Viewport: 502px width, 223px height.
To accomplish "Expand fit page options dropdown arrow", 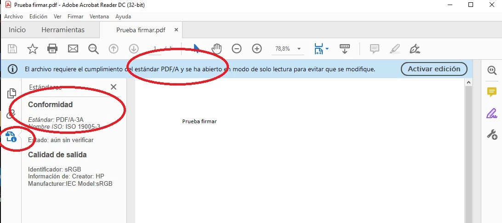I will (327, 49).
